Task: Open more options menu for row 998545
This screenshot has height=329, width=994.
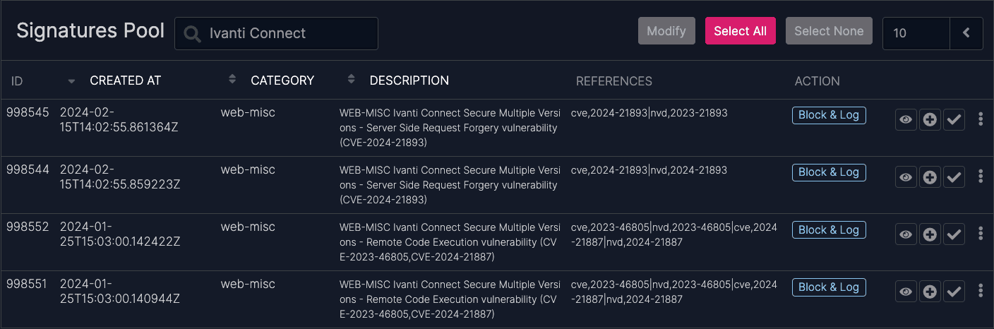Action: (x=981, y=119)
